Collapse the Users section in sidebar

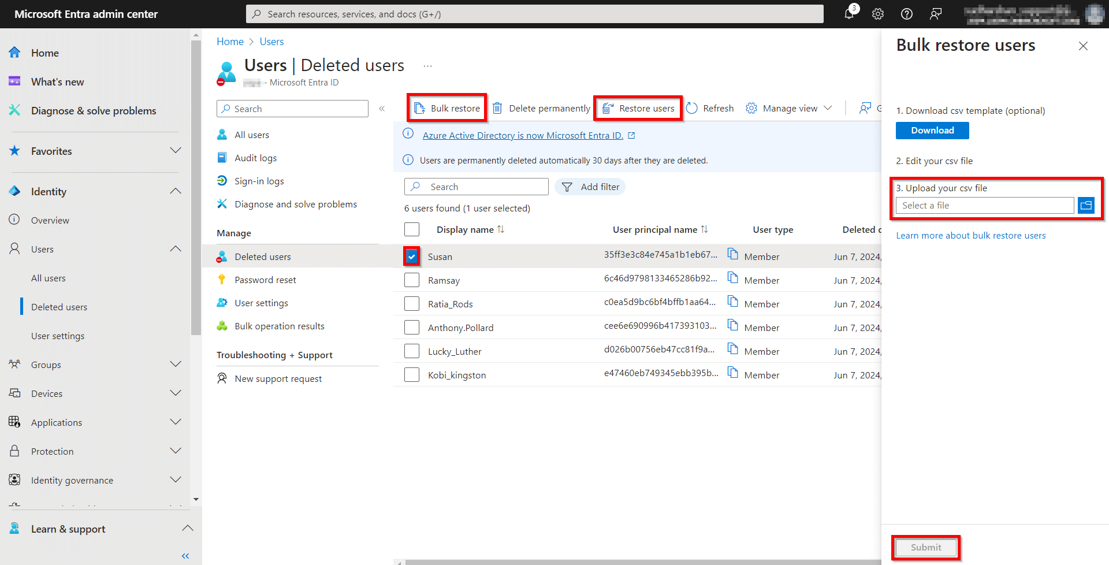tap(175, 248)
